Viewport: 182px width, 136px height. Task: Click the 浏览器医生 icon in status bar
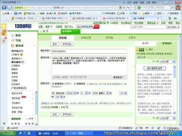point(120,128)
